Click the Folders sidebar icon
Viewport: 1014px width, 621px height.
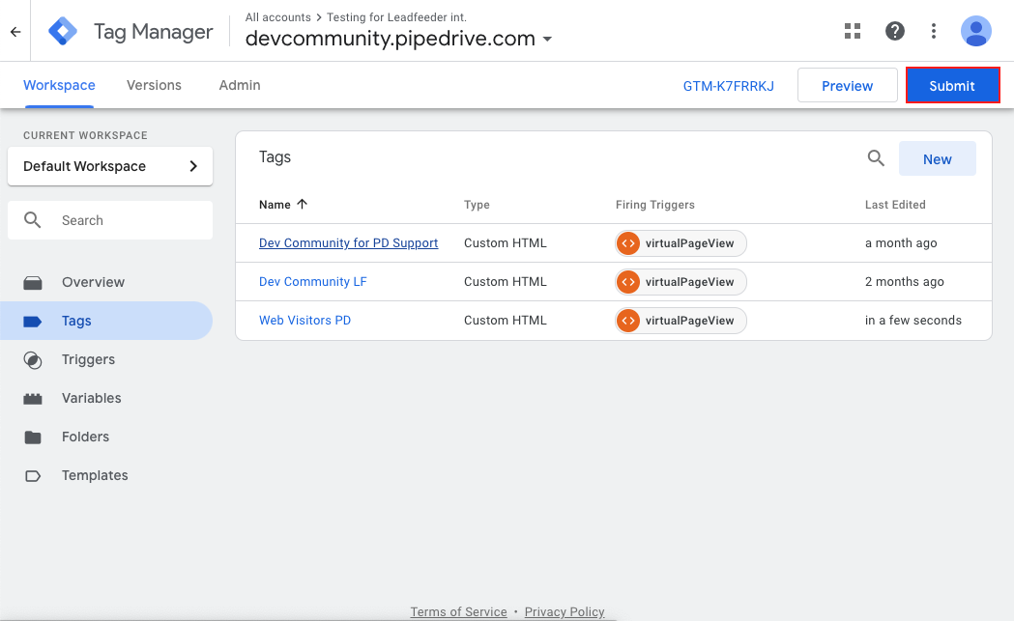(32, 438)
